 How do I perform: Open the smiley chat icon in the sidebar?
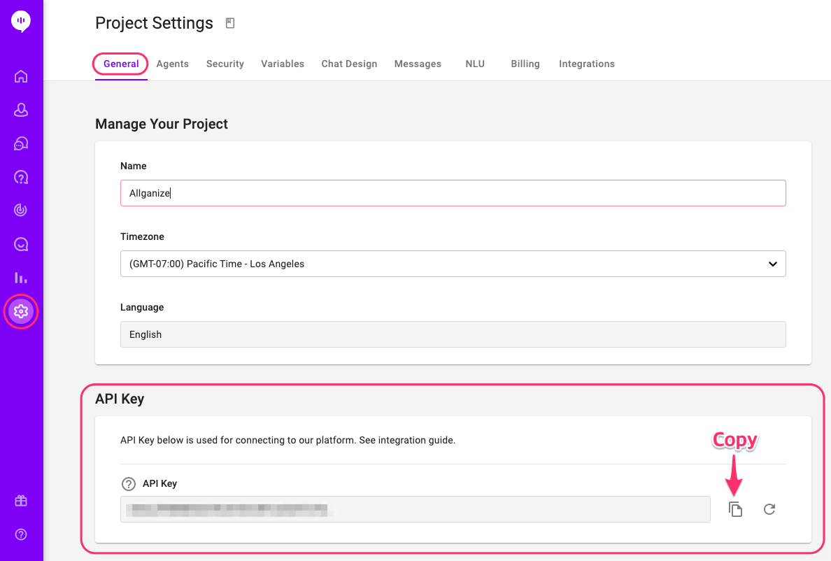click(21, 244)
